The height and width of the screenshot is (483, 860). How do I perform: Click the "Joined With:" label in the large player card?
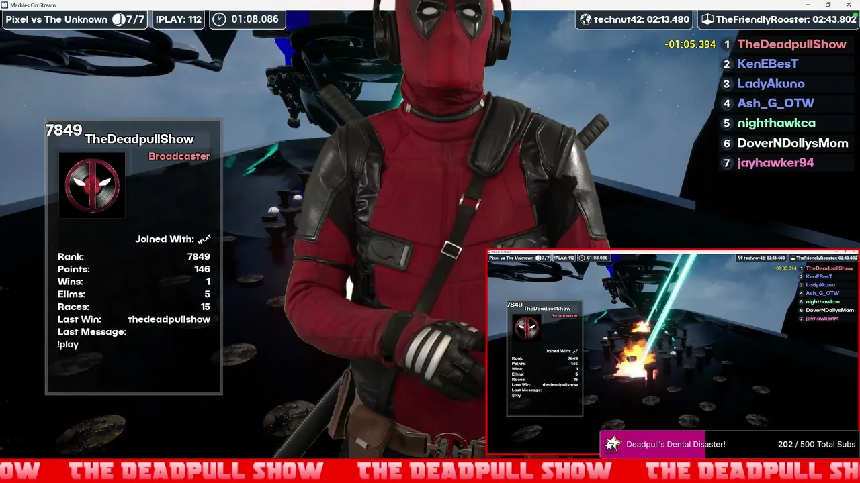[x=165, y=239]
